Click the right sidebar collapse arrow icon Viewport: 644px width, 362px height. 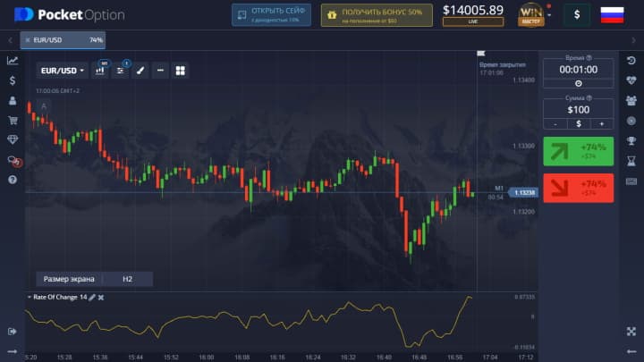631,351
